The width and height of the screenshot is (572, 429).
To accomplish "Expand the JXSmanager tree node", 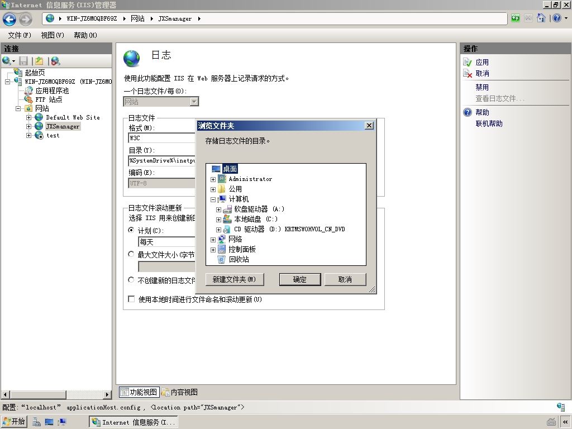I will (x=29, y=127).
